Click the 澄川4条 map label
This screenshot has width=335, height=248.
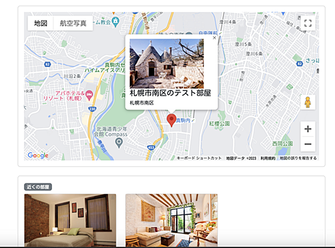pos(228,22)
